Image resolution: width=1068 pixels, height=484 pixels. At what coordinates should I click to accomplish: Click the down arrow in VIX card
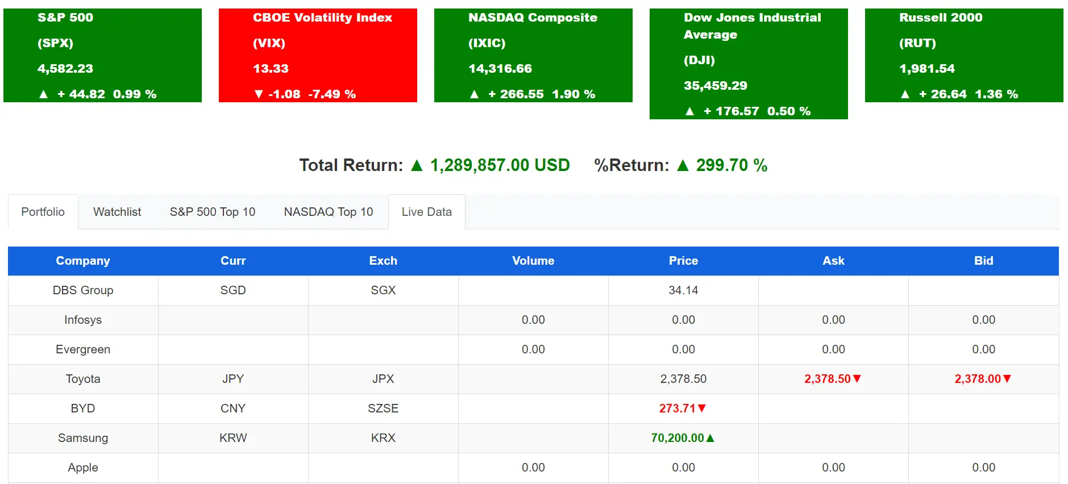[x=259, y=94]
